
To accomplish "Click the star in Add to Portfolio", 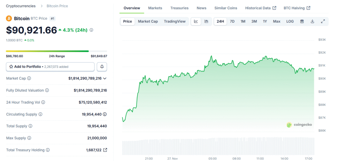I will pyautogui.click(x=11, y=67).
